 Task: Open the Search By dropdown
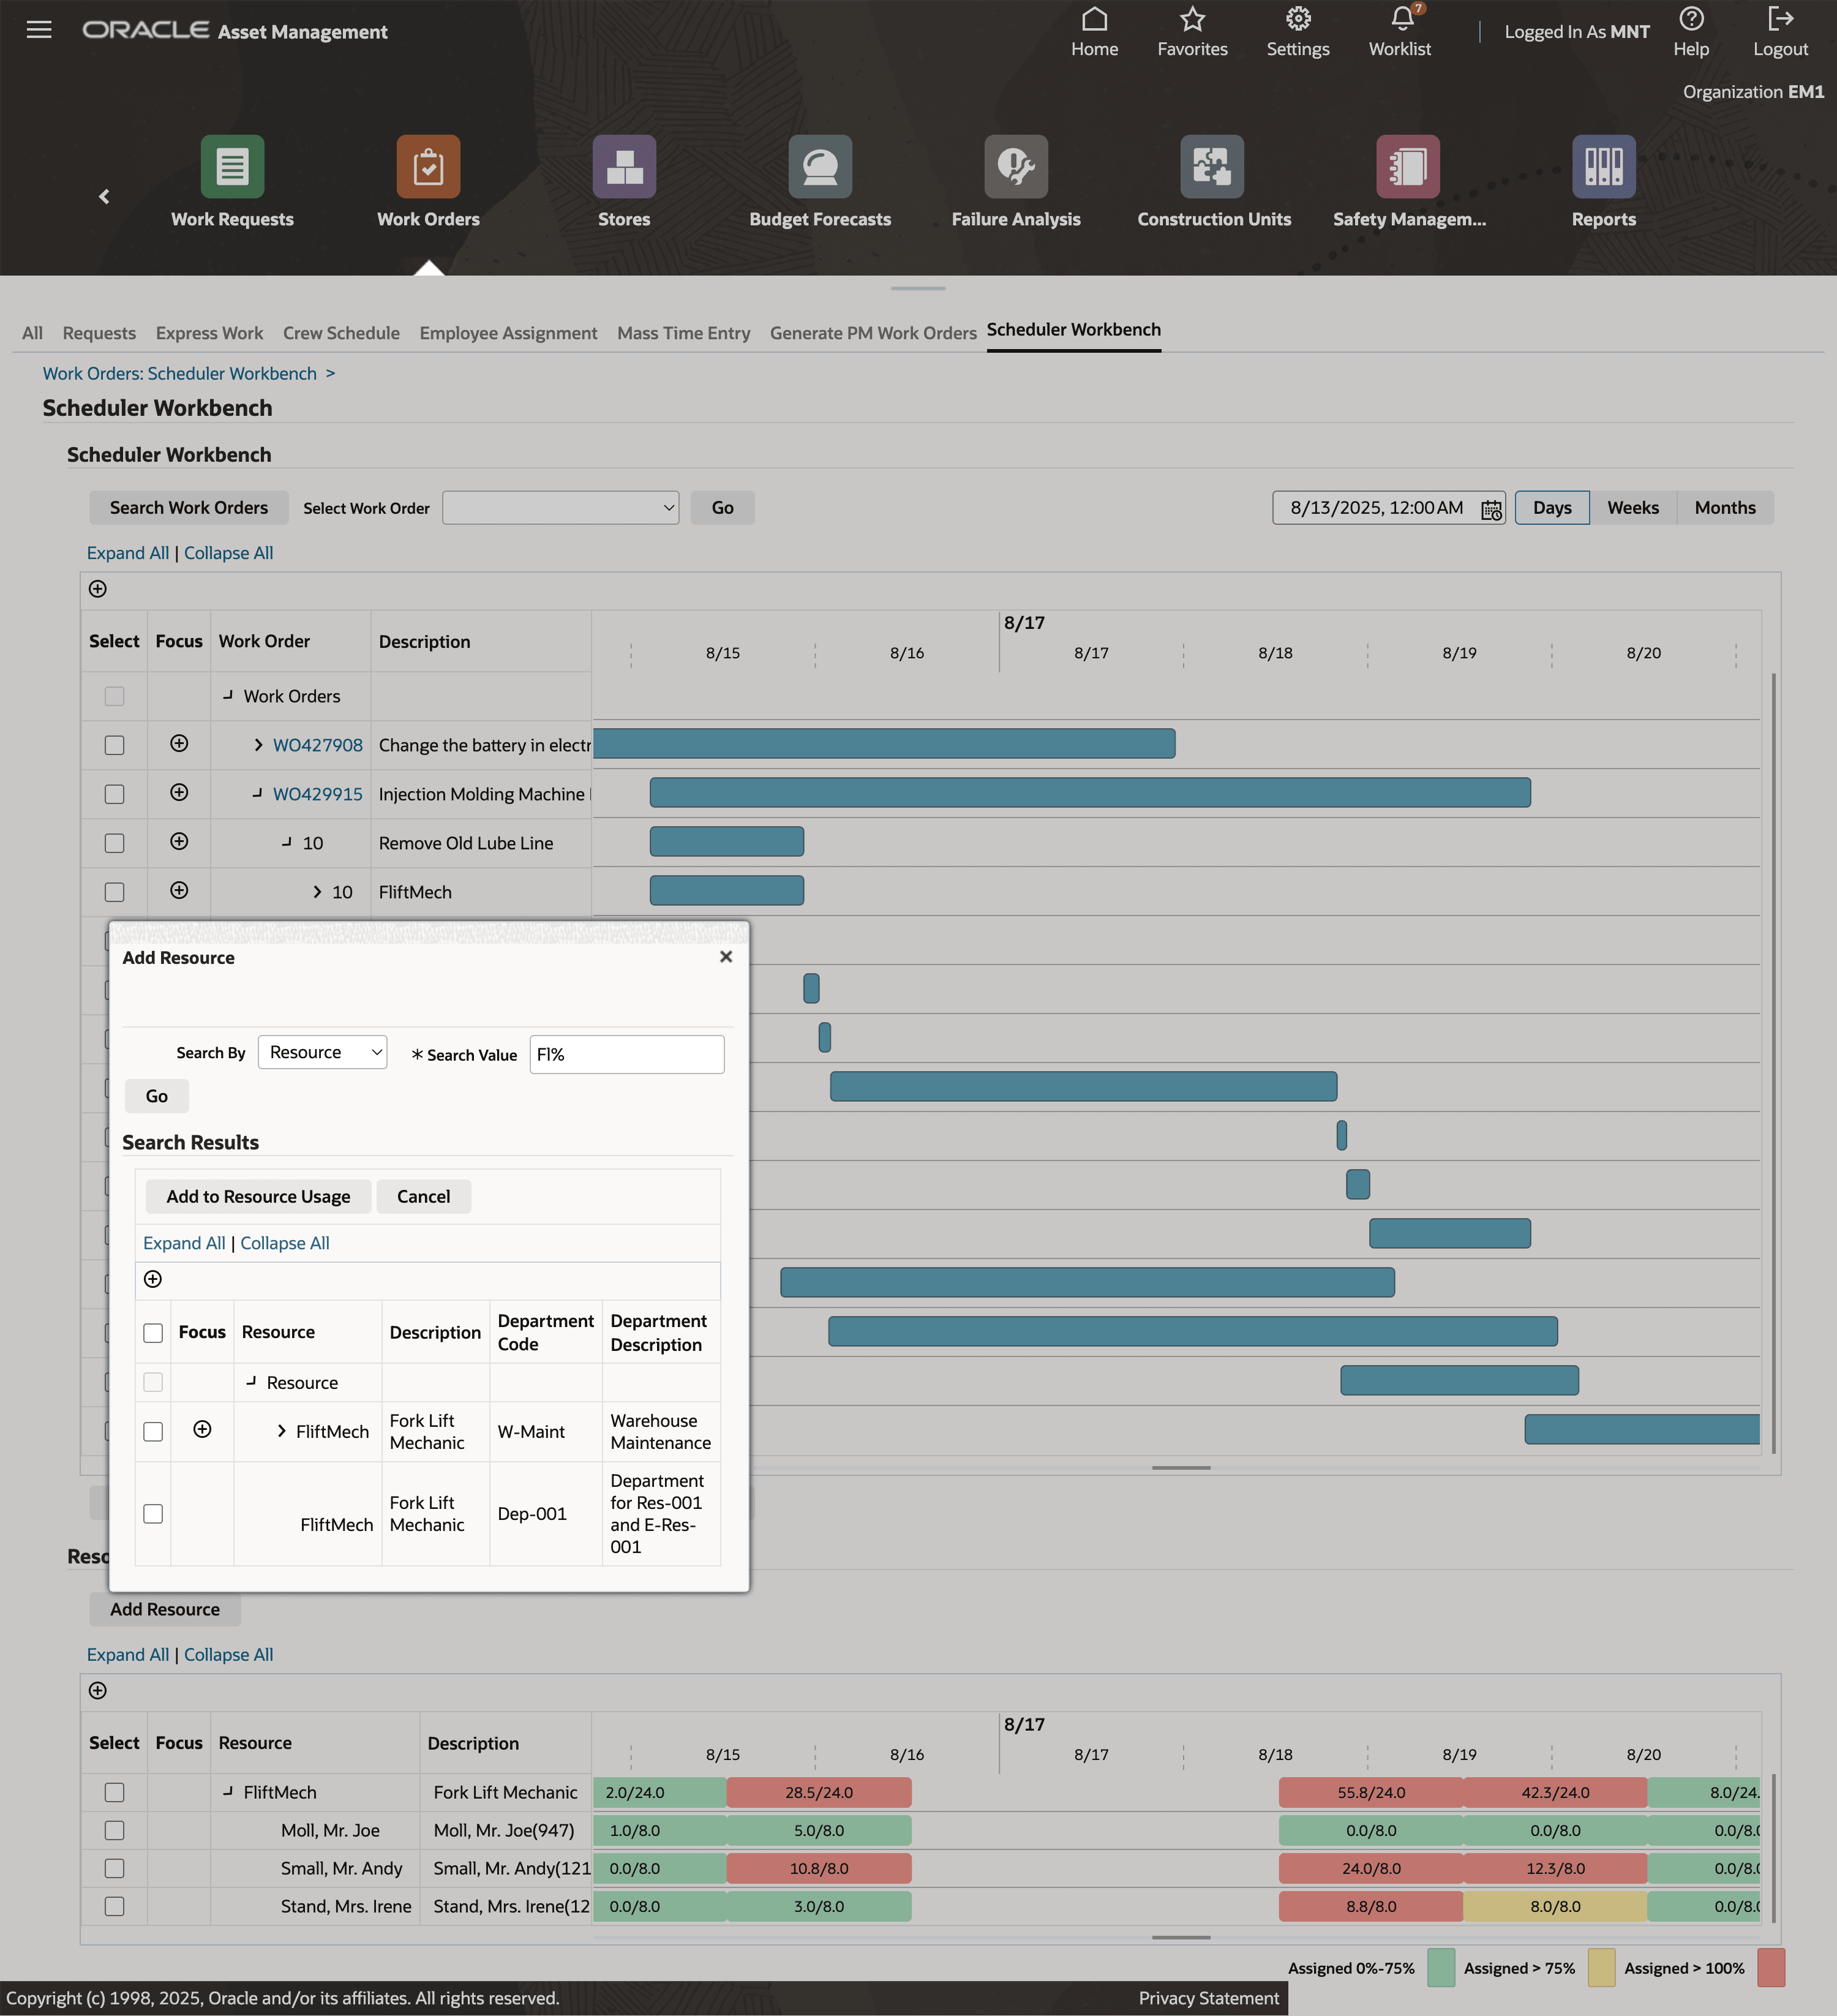(x=322, y=1053)
